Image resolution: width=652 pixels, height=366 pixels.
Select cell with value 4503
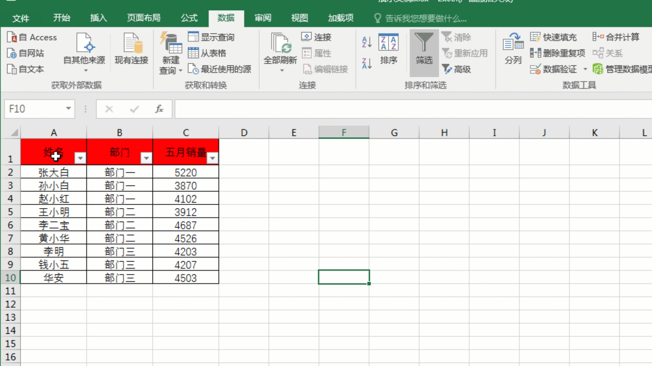point(186,278)
